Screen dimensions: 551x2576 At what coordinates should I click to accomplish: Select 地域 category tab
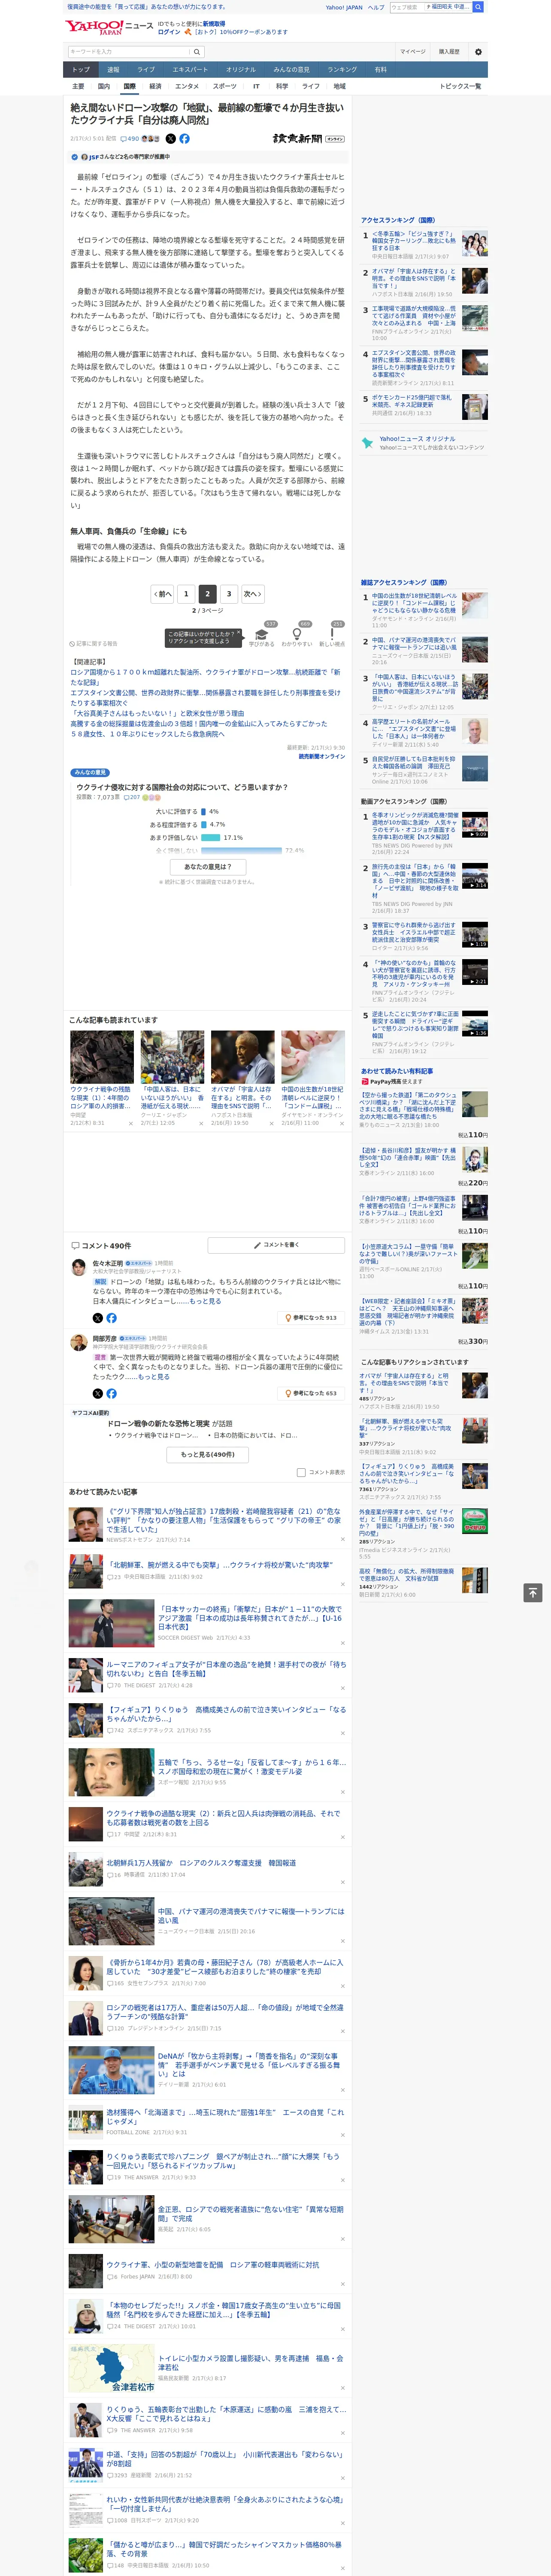click(339, 86)
